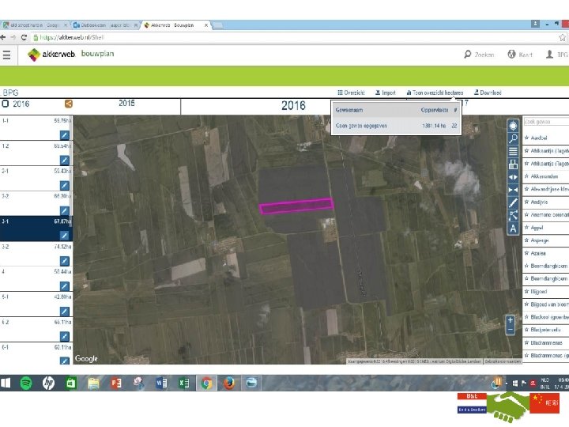This screenshot has height=427, width=569.
Task: Click the browser address bar URL
Action: [72, 37]
